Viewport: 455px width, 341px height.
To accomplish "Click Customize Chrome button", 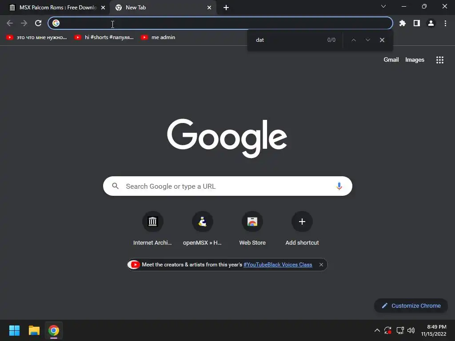I will 411,305.
